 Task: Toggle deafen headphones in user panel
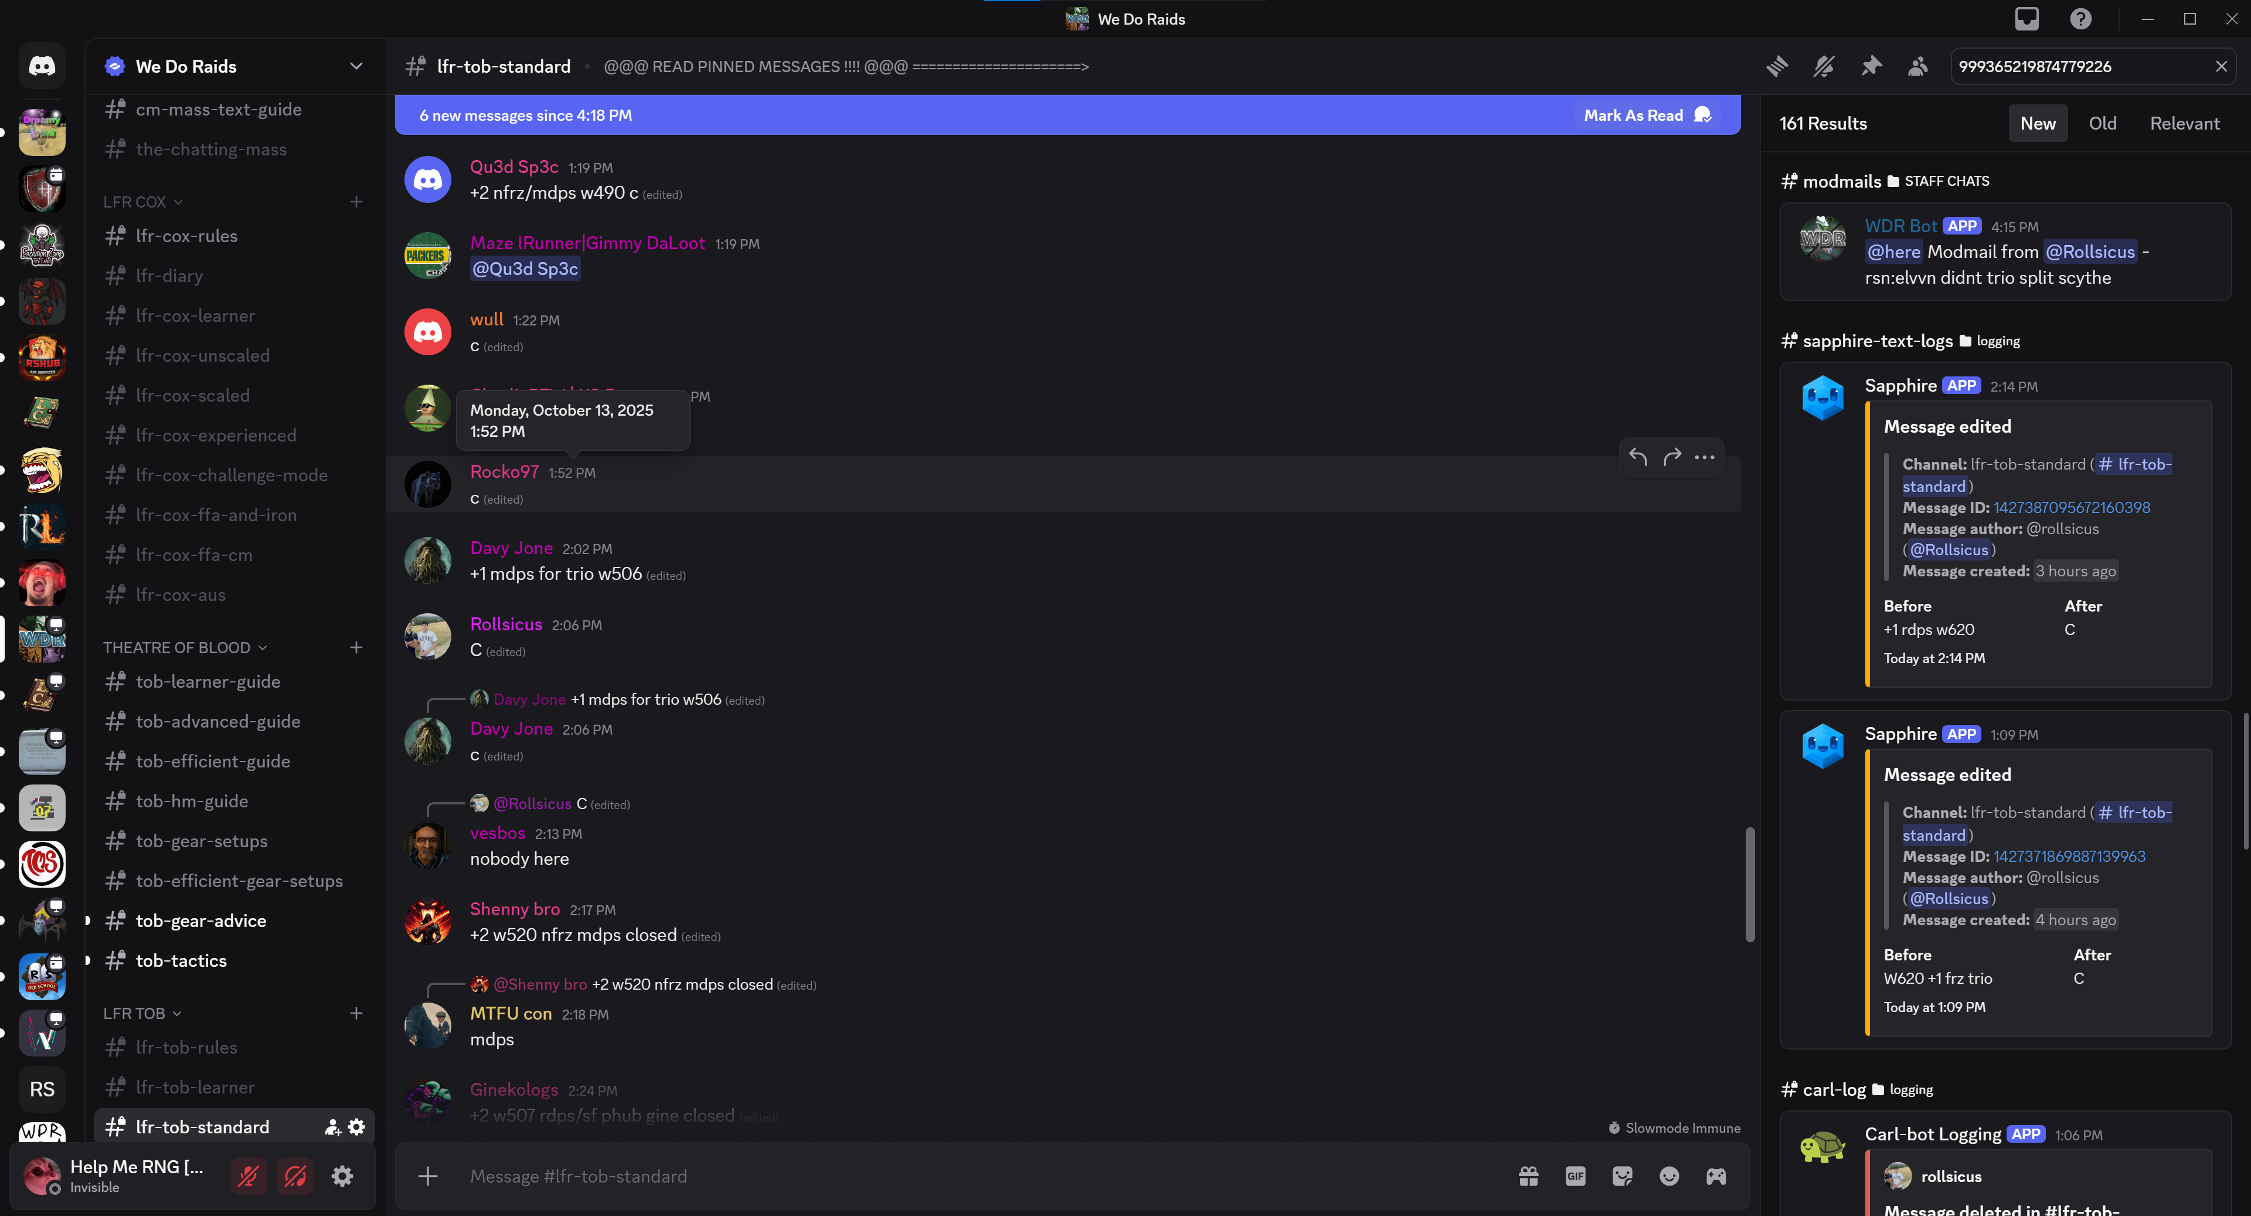coord(295,1176)
